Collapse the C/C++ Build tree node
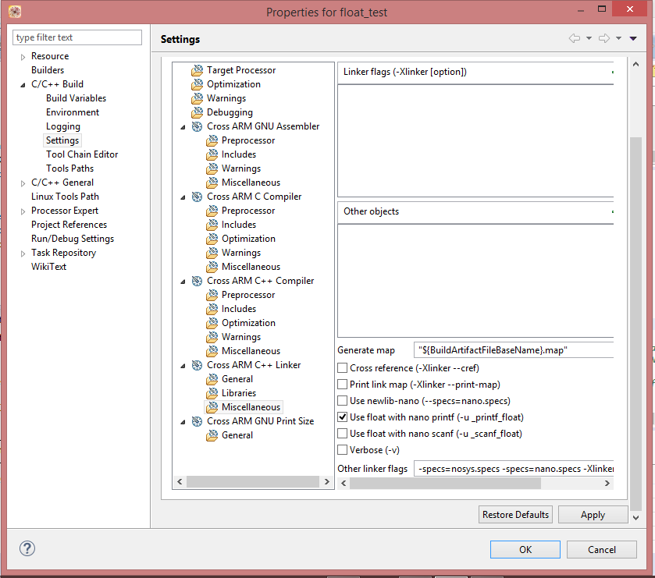Image resolution: width=655 pixels, height=578 pixels. point(23,85)
